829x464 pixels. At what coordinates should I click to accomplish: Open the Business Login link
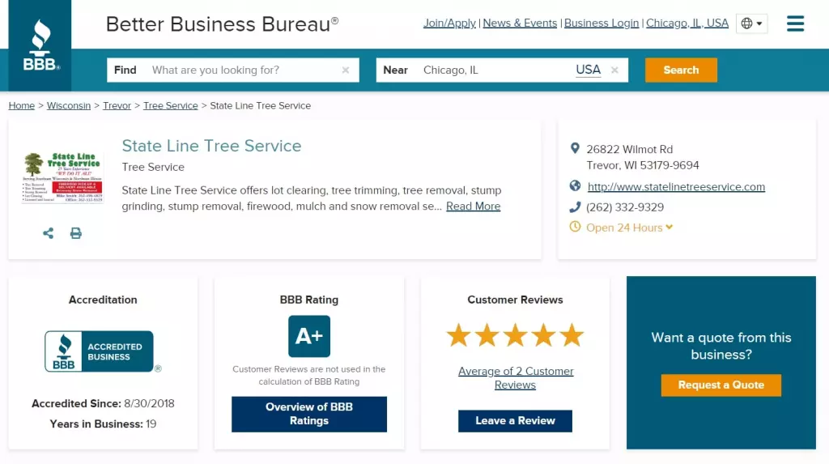click(602, 23)
